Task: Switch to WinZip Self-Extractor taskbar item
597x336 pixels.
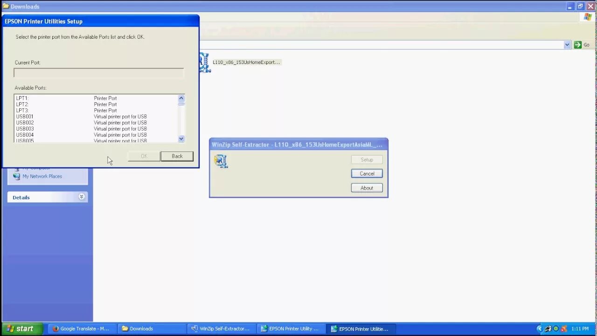Action: [221, 329]
